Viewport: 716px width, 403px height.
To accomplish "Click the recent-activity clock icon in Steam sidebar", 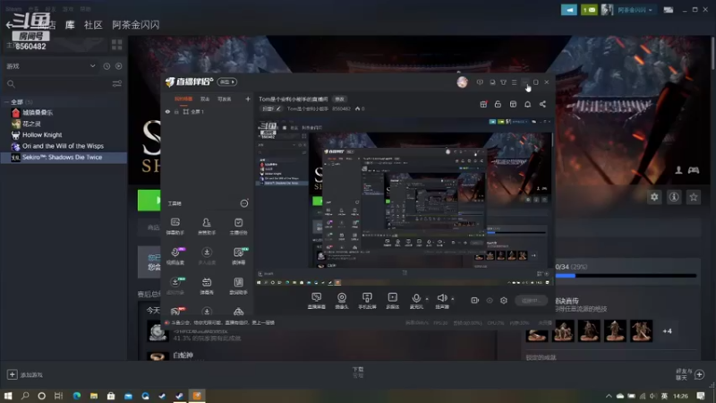I will 107,66.
